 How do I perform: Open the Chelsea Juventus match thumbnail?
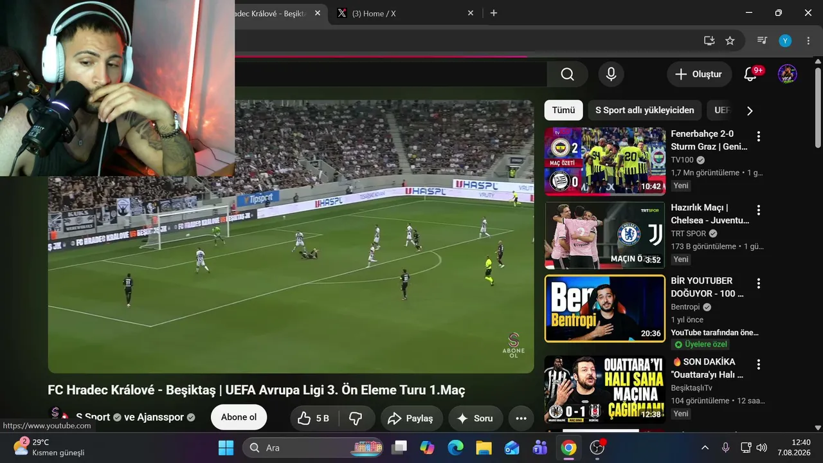pyautogui.click(x=605, y=235)
